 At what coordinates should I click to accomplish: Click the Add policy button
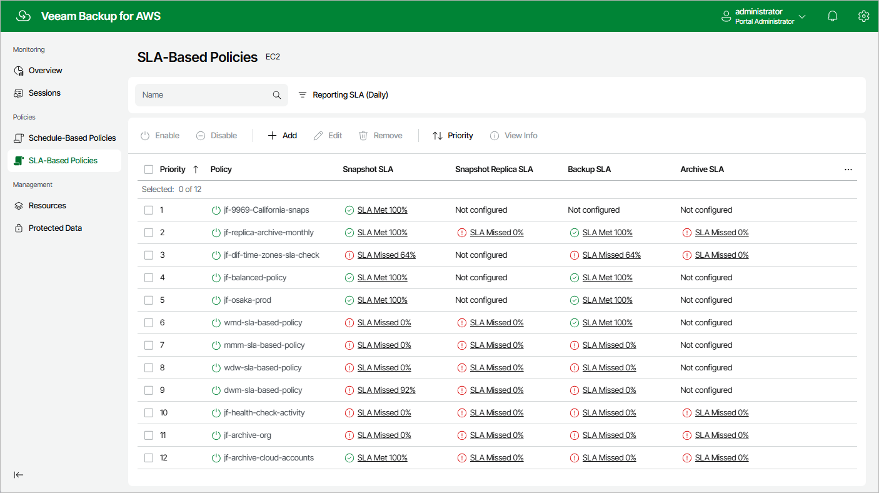[x=283, y=136]
